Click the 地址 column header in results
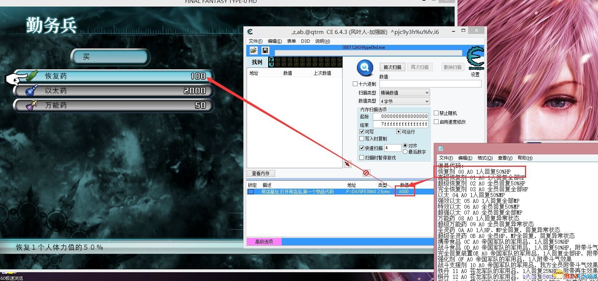Screen dimensions: 598x281 pyautogui.click(x=254, y=73)
